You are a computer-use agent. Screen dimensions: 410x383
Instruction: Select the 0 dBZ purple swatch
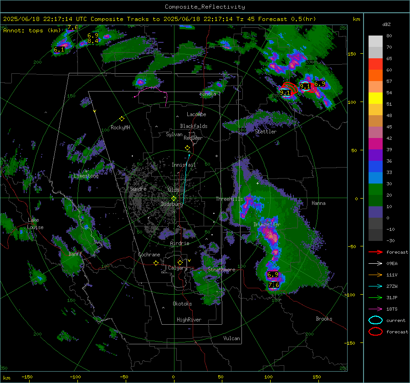[375, 212]
